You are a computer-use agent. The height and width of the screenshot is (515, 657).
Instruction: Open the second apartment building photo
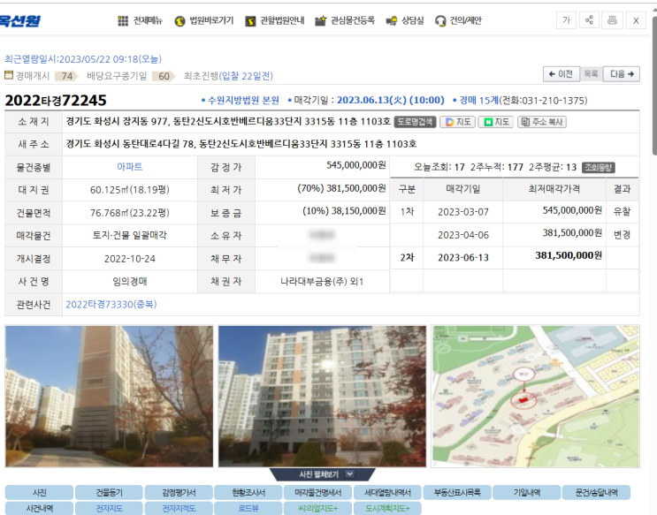point(322,396)
